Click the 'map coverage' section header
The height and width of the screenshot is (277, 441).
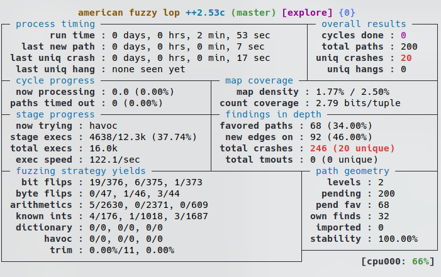(259, 80)
